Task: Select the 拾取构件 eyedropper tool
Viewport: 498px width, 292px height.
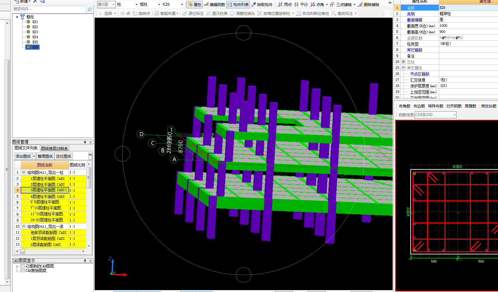Action: click(262, 4)
